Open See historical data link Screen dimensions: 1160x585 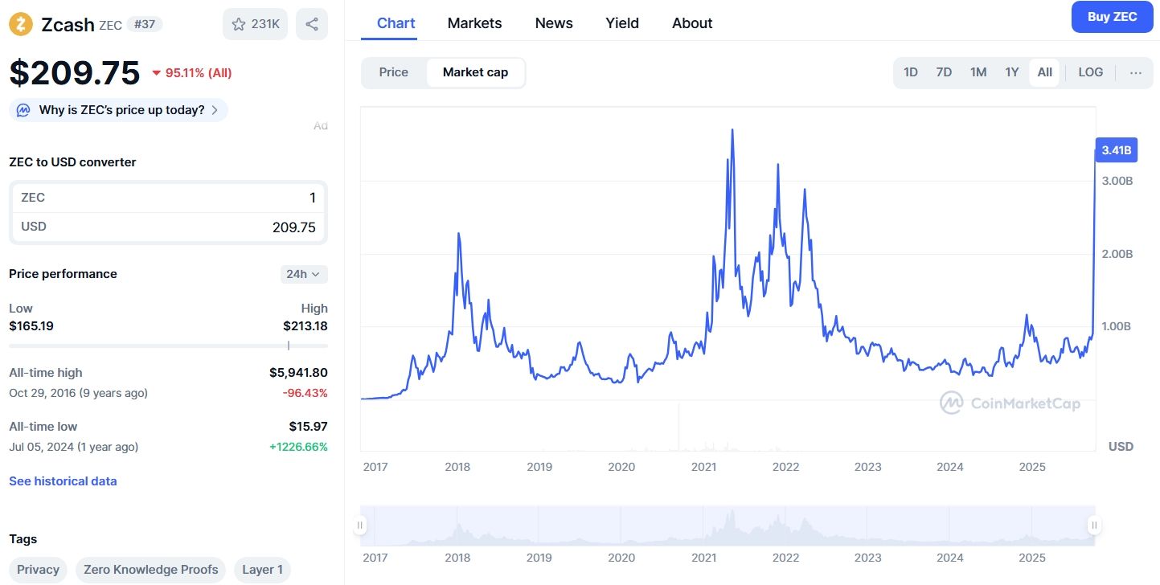[63, 481]
